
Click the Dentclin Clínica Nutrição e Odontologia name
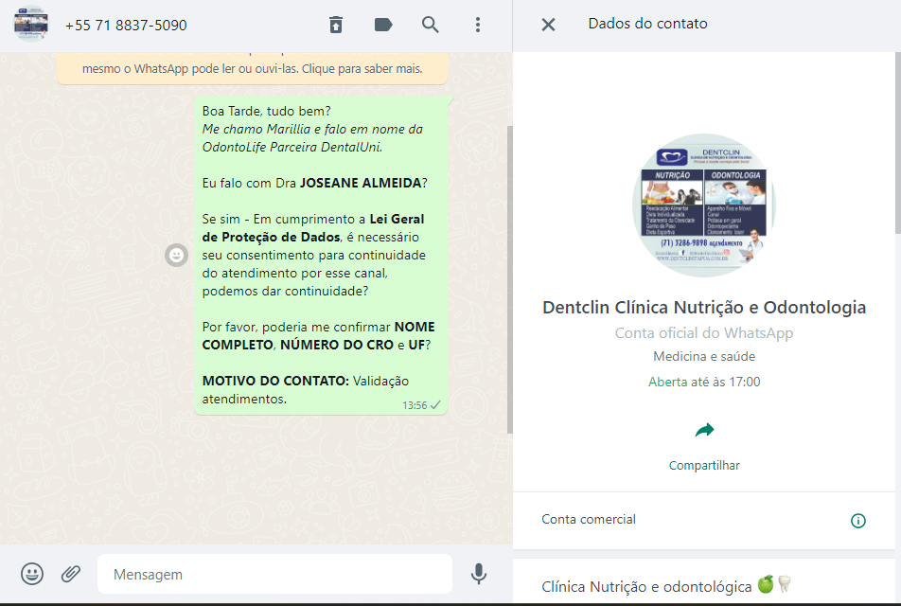[704, 307]
